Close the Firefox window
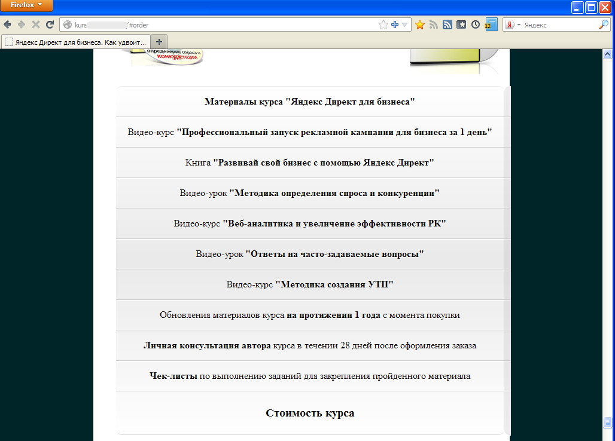 (605, 7)
